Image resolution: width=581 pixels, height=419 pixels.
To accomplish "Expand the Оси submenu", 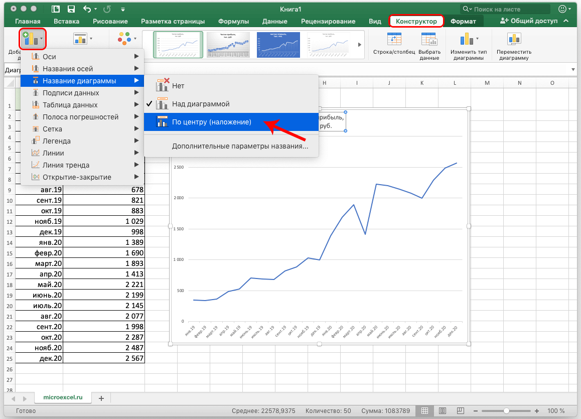I will click(x=82, y=57).
